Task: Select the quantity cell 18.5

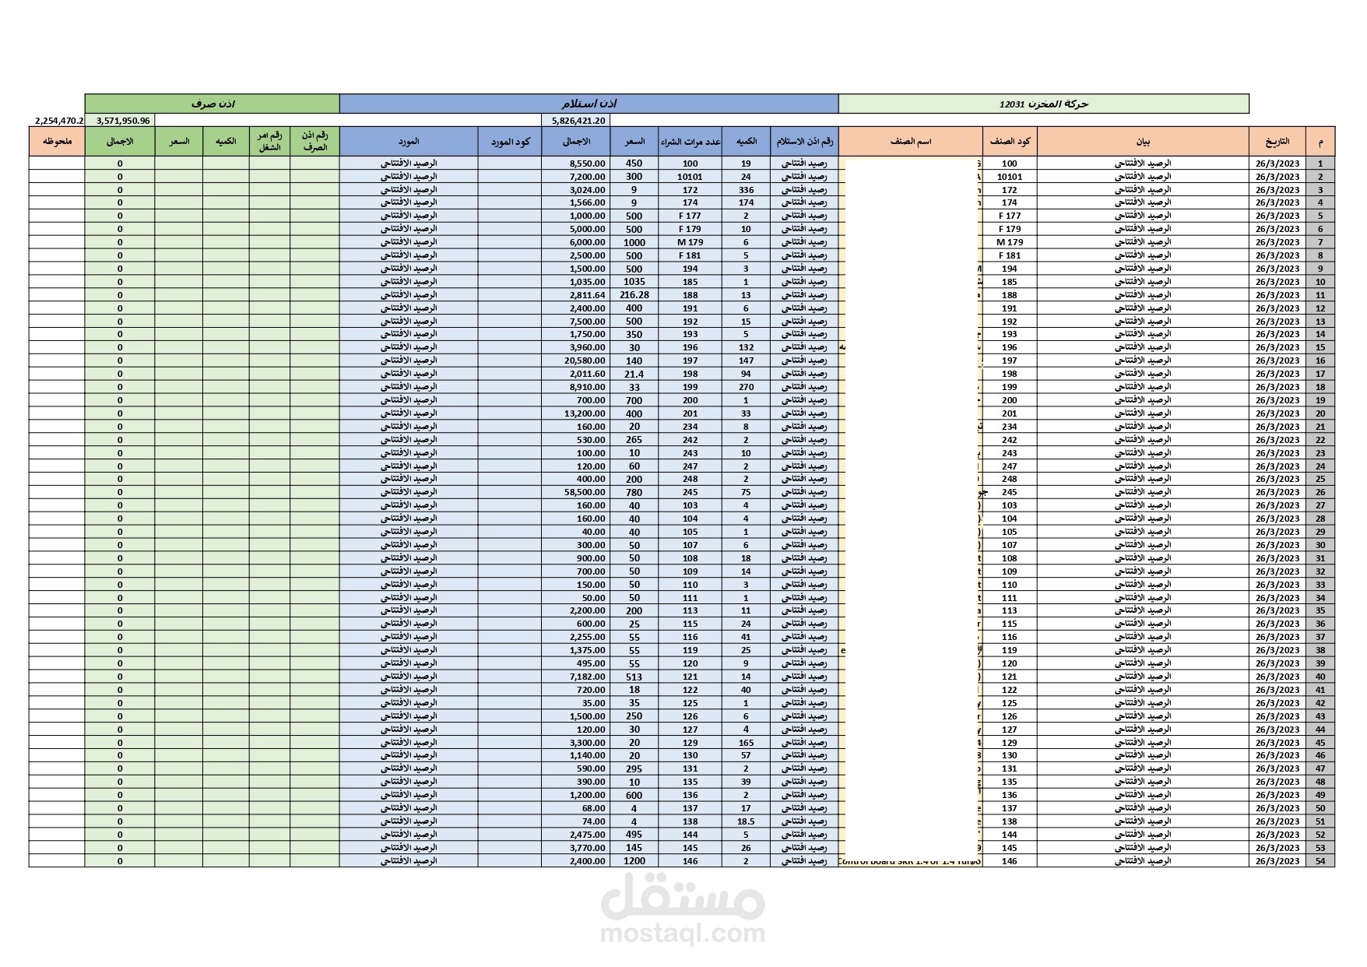Action: point(746,821)
